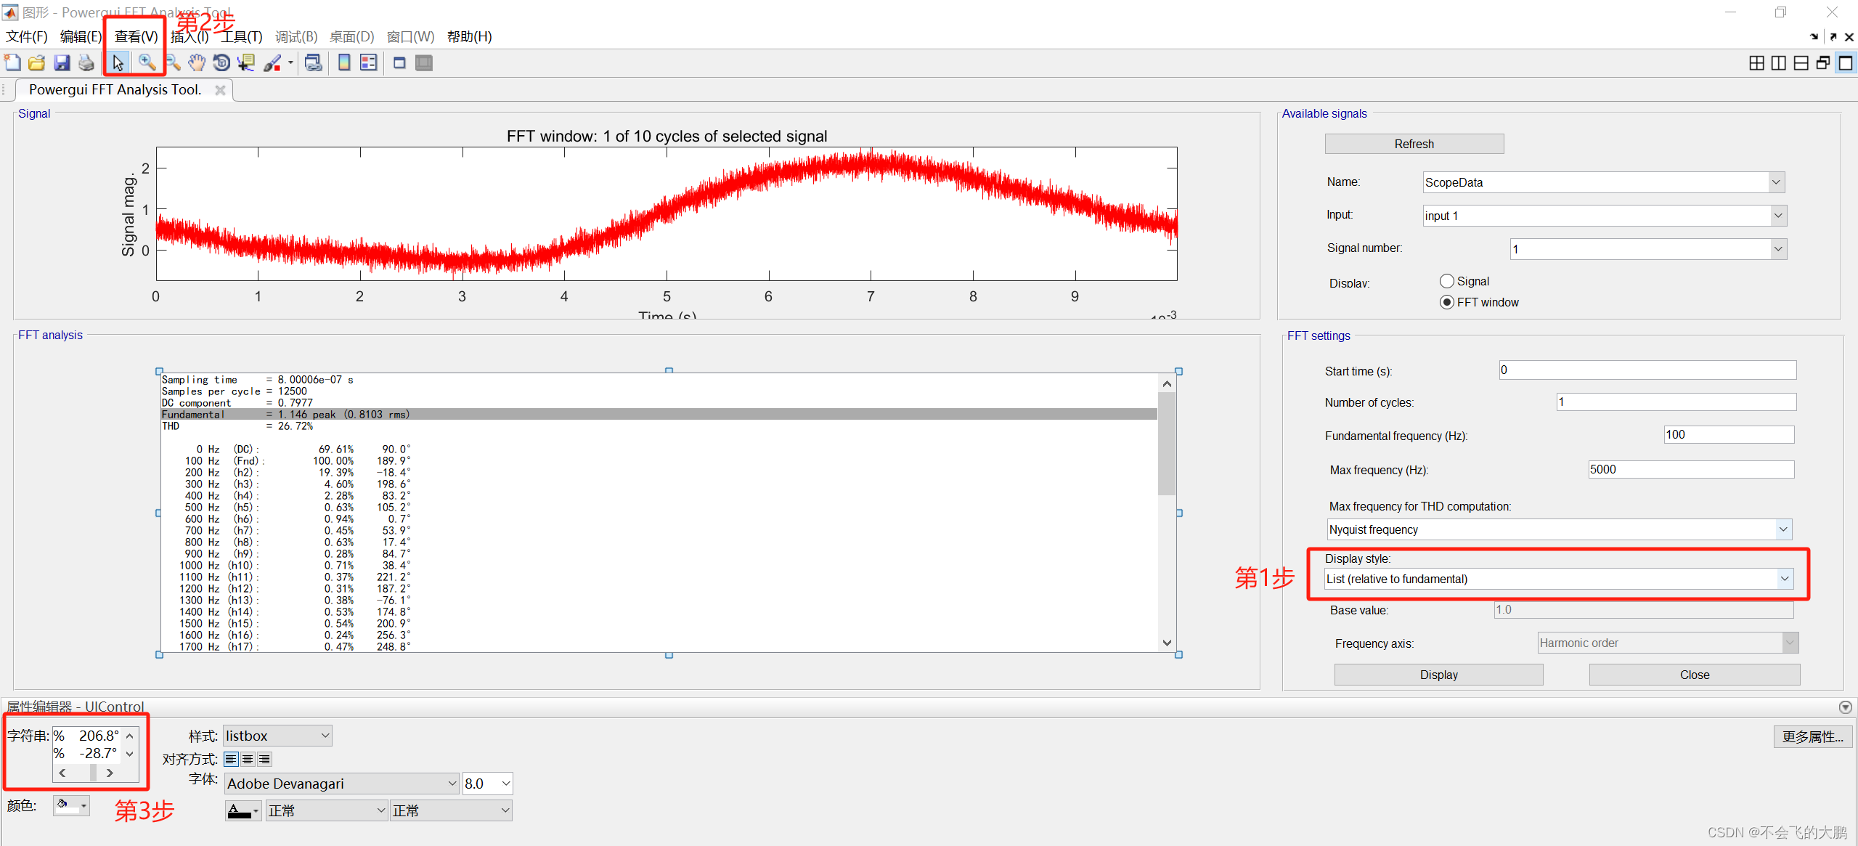This screenshot has width=1858, height=846.
Task: Select the Edit Plot arrow tool
Action: pyautogui.click(x=118, y=63)
